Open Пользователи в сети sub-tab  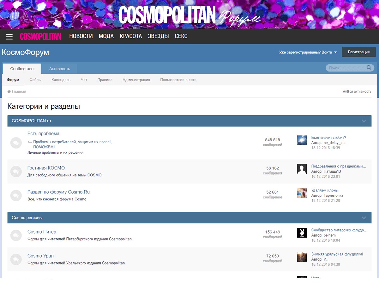pos(178,80)
